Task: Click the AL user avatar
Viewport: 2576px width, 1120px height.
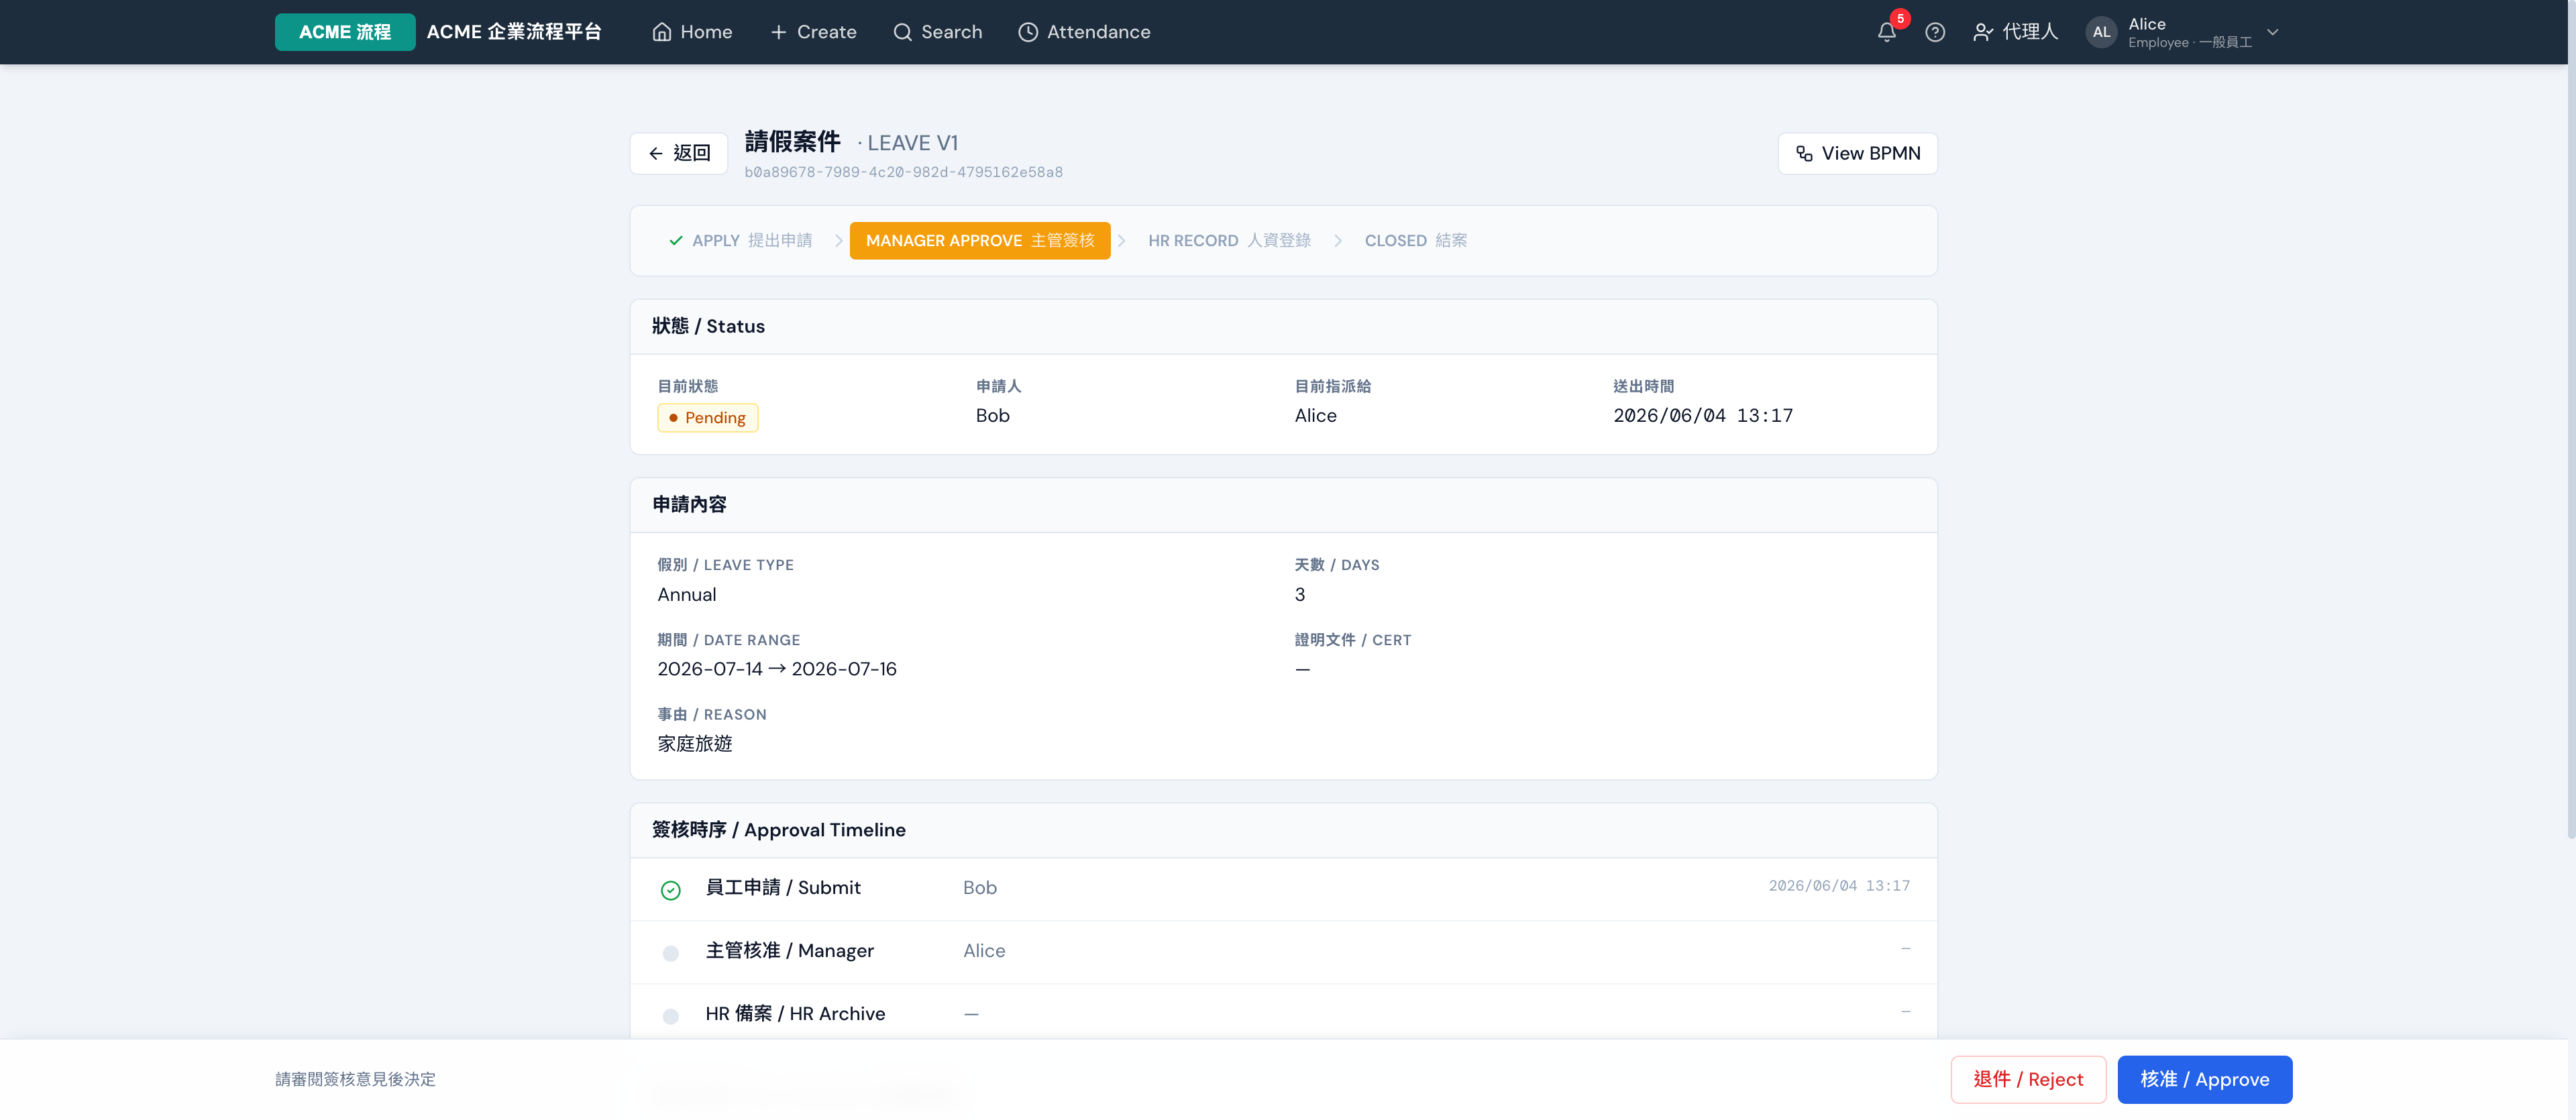Action: 2101,32
